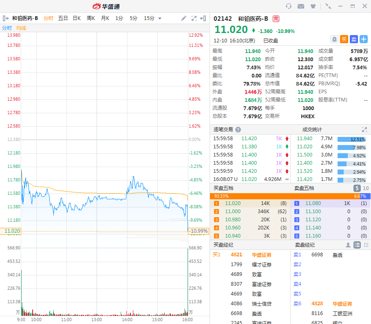Open skin theme shirt icon
The image size is (371, 324).
point(313,6)
